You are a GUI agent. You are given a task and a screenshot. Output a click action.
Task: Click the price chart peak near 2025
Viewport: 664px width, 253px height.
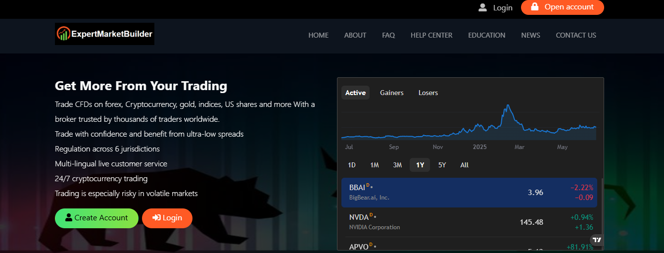pyautogui.click(x=508, y=106)
